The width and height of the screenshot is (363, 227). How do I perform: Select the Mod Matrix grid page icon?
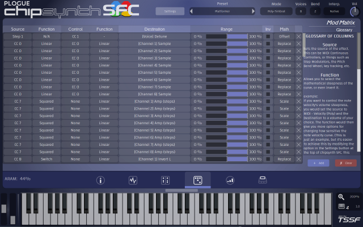pyautogui.click(x=198, y=180)
